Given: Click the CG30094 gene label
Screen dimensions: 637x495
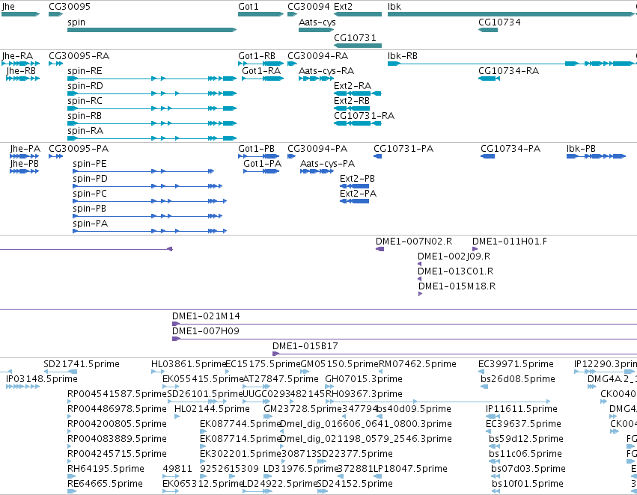Looking at the screenshot, I should (308, 7).
